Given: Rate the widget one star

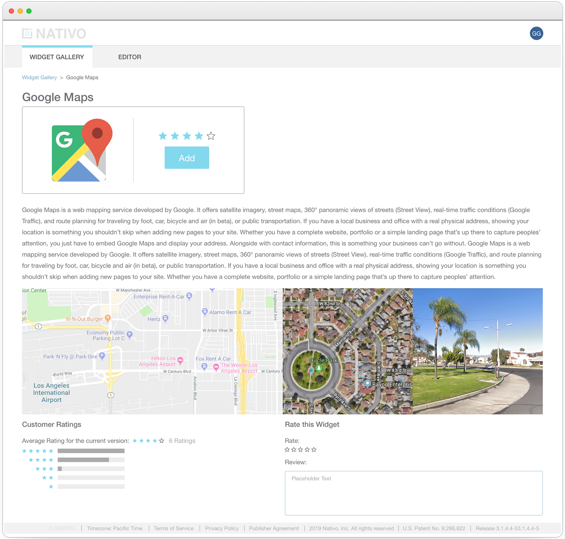Looking at the screenshot, I should [x=287, y=449].
